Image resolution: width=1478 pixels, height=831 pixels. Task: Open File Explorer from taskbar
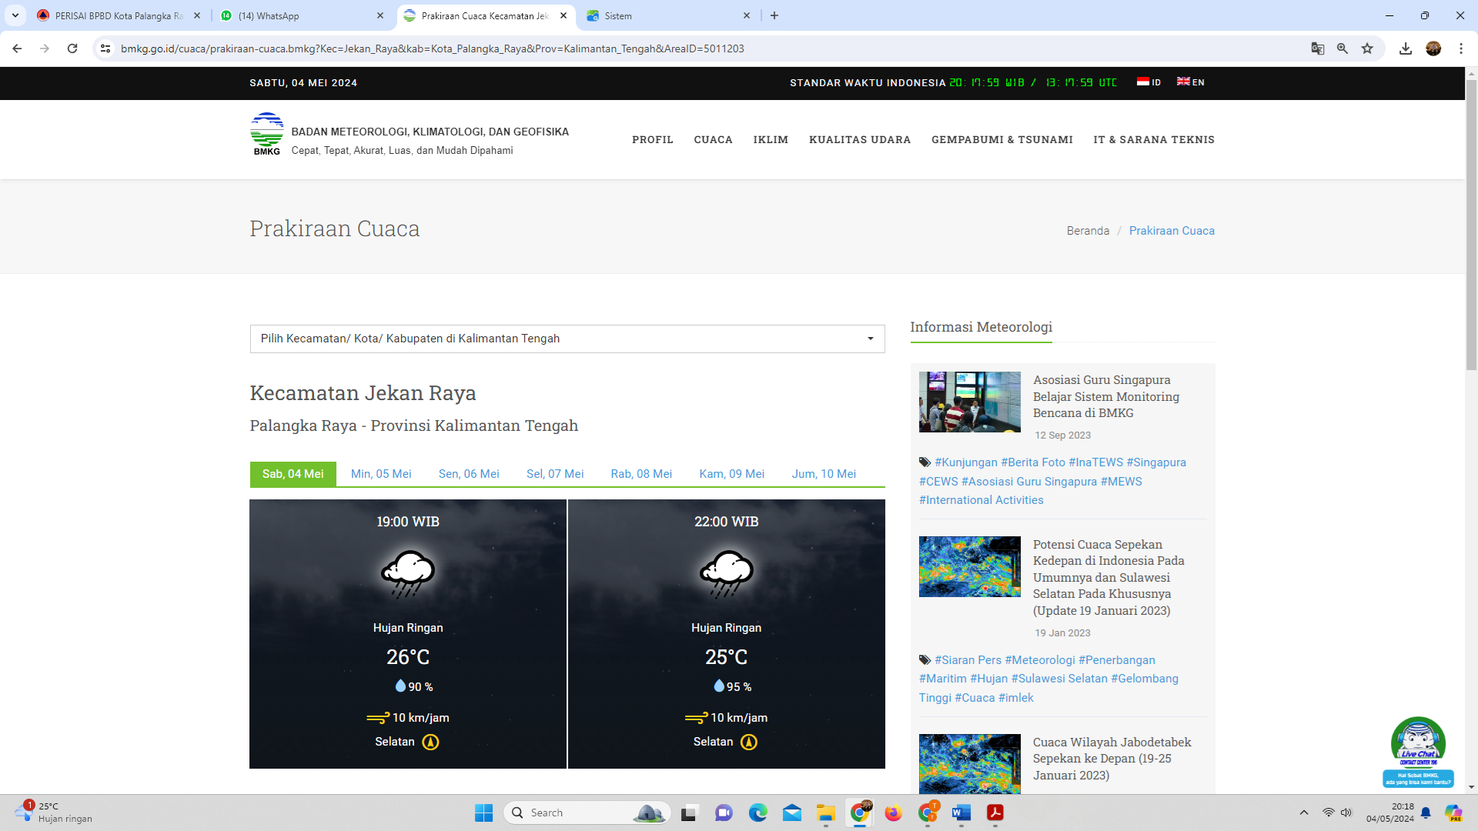coord(826,813)
